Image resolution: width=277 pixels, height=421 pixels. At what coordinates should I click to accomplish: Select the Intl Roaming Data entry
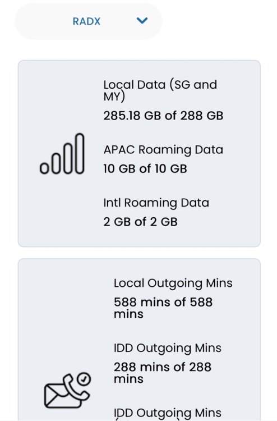point(156,203)
